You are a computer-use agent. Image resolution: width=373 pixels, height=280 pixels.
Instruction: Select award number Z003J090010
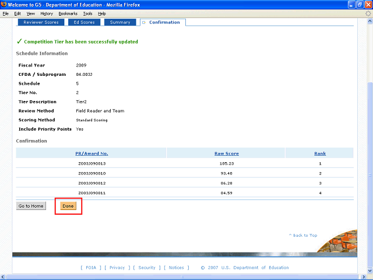[92, 173]
